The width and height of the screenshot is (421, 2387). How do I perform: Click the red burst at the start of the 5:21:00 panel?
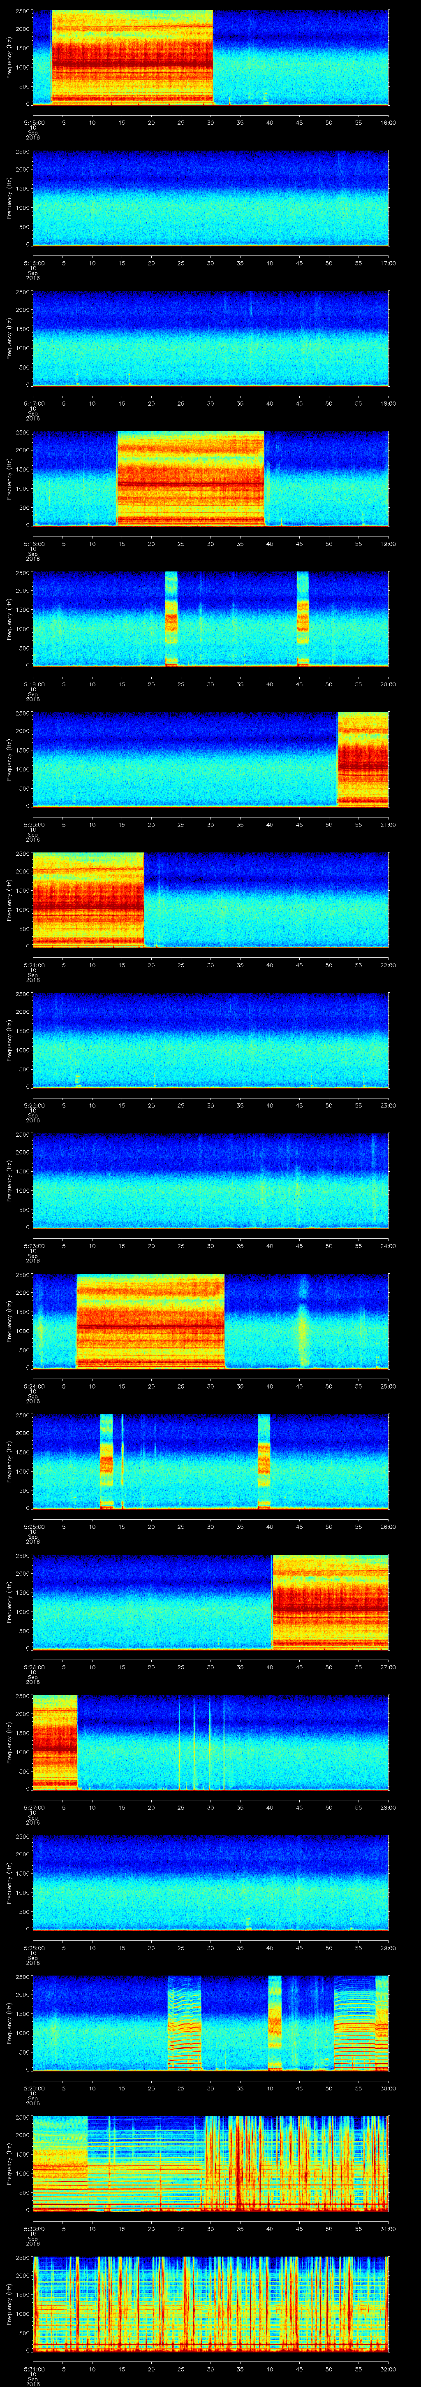point(88,899)
